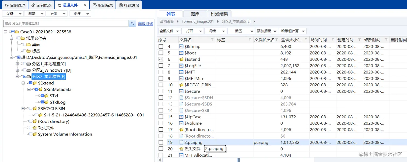Click the System Volume Information folder icon
This screenshot has width=407, height=162.
pyautogui.click(x=35, y=134)
